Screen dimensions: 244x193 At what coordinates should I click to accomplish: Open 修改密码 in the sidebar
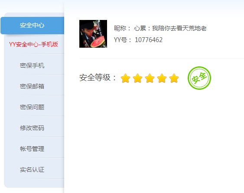pyautogui.click(x=32, y=128)
